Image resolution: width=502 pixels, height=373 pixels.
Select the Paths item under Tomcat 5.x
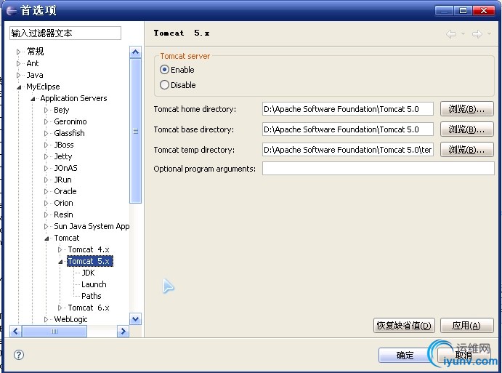pyautogui.click(x=92, y=296)
